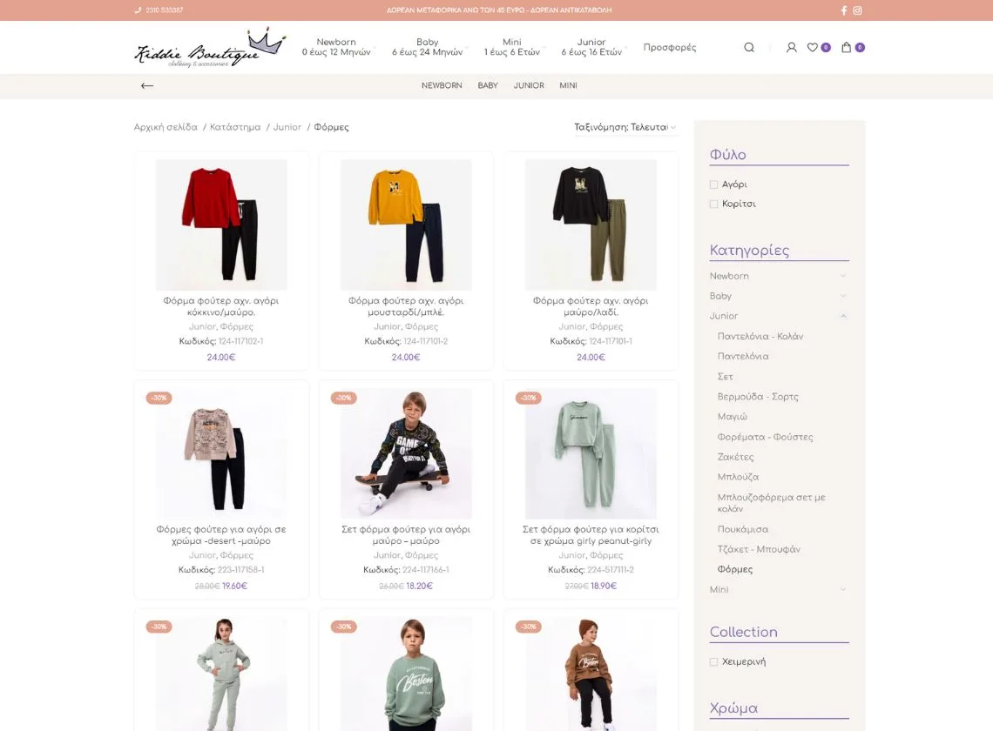993x731 pixels.
Task: Open the Παντελόνια subcategory
Action: pos(743,356)
